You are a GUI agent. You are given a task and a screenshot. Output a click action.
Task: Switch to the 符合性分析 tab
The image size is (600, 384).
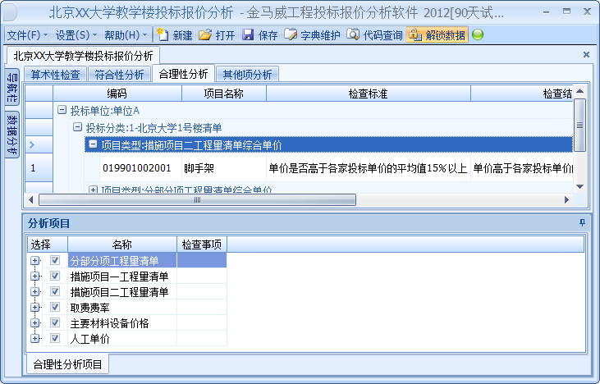point(119,75)
